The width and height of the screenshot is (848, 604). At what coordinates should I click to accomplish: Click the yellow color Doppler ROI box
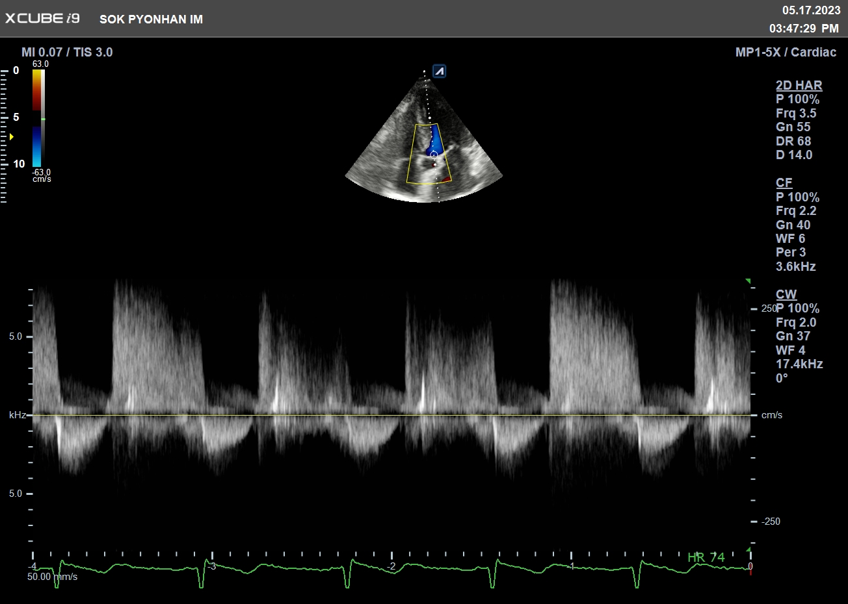click(x=429, y=154)
